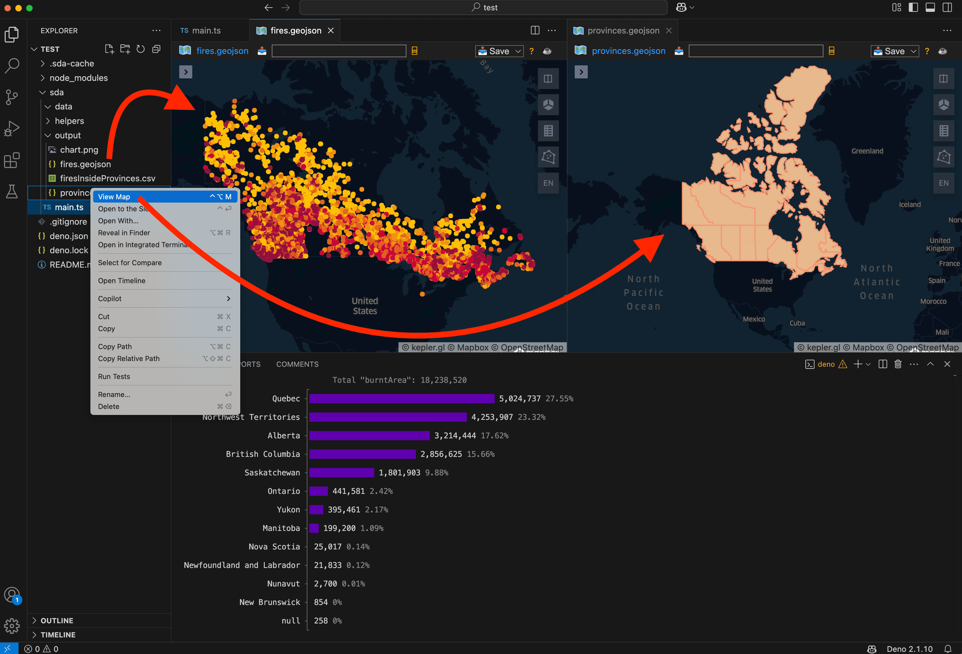962x654 pixels.
Task: Collapse all folders in Explorer
Action: (156, 49)
